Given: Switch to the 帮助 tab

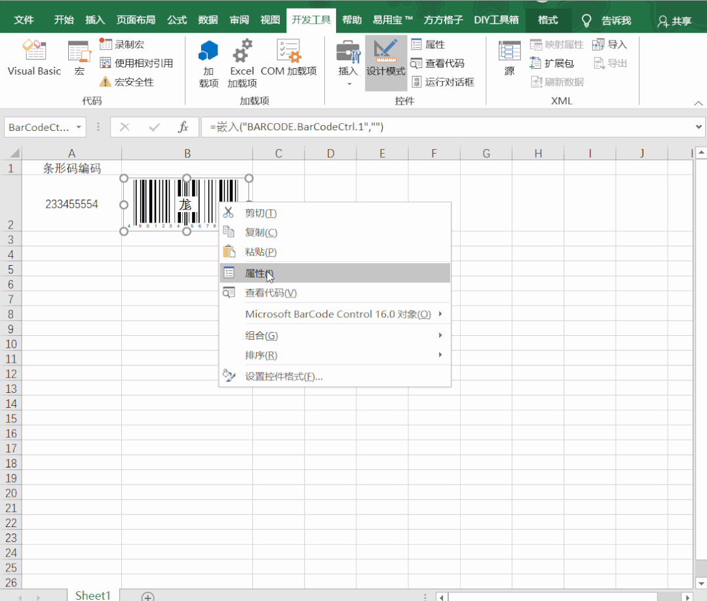Looking at the screenshot, I should [x=352, y=20].
